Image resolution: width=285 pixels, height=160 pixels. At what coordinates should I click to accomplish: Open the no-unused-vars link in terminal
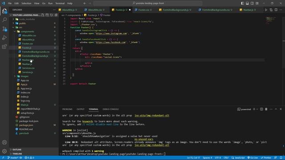pos(144,139)
